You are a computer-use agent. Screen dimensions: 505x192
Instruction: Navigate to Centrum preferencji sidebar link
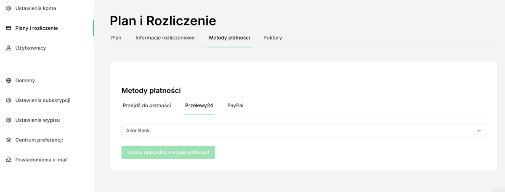38,140
